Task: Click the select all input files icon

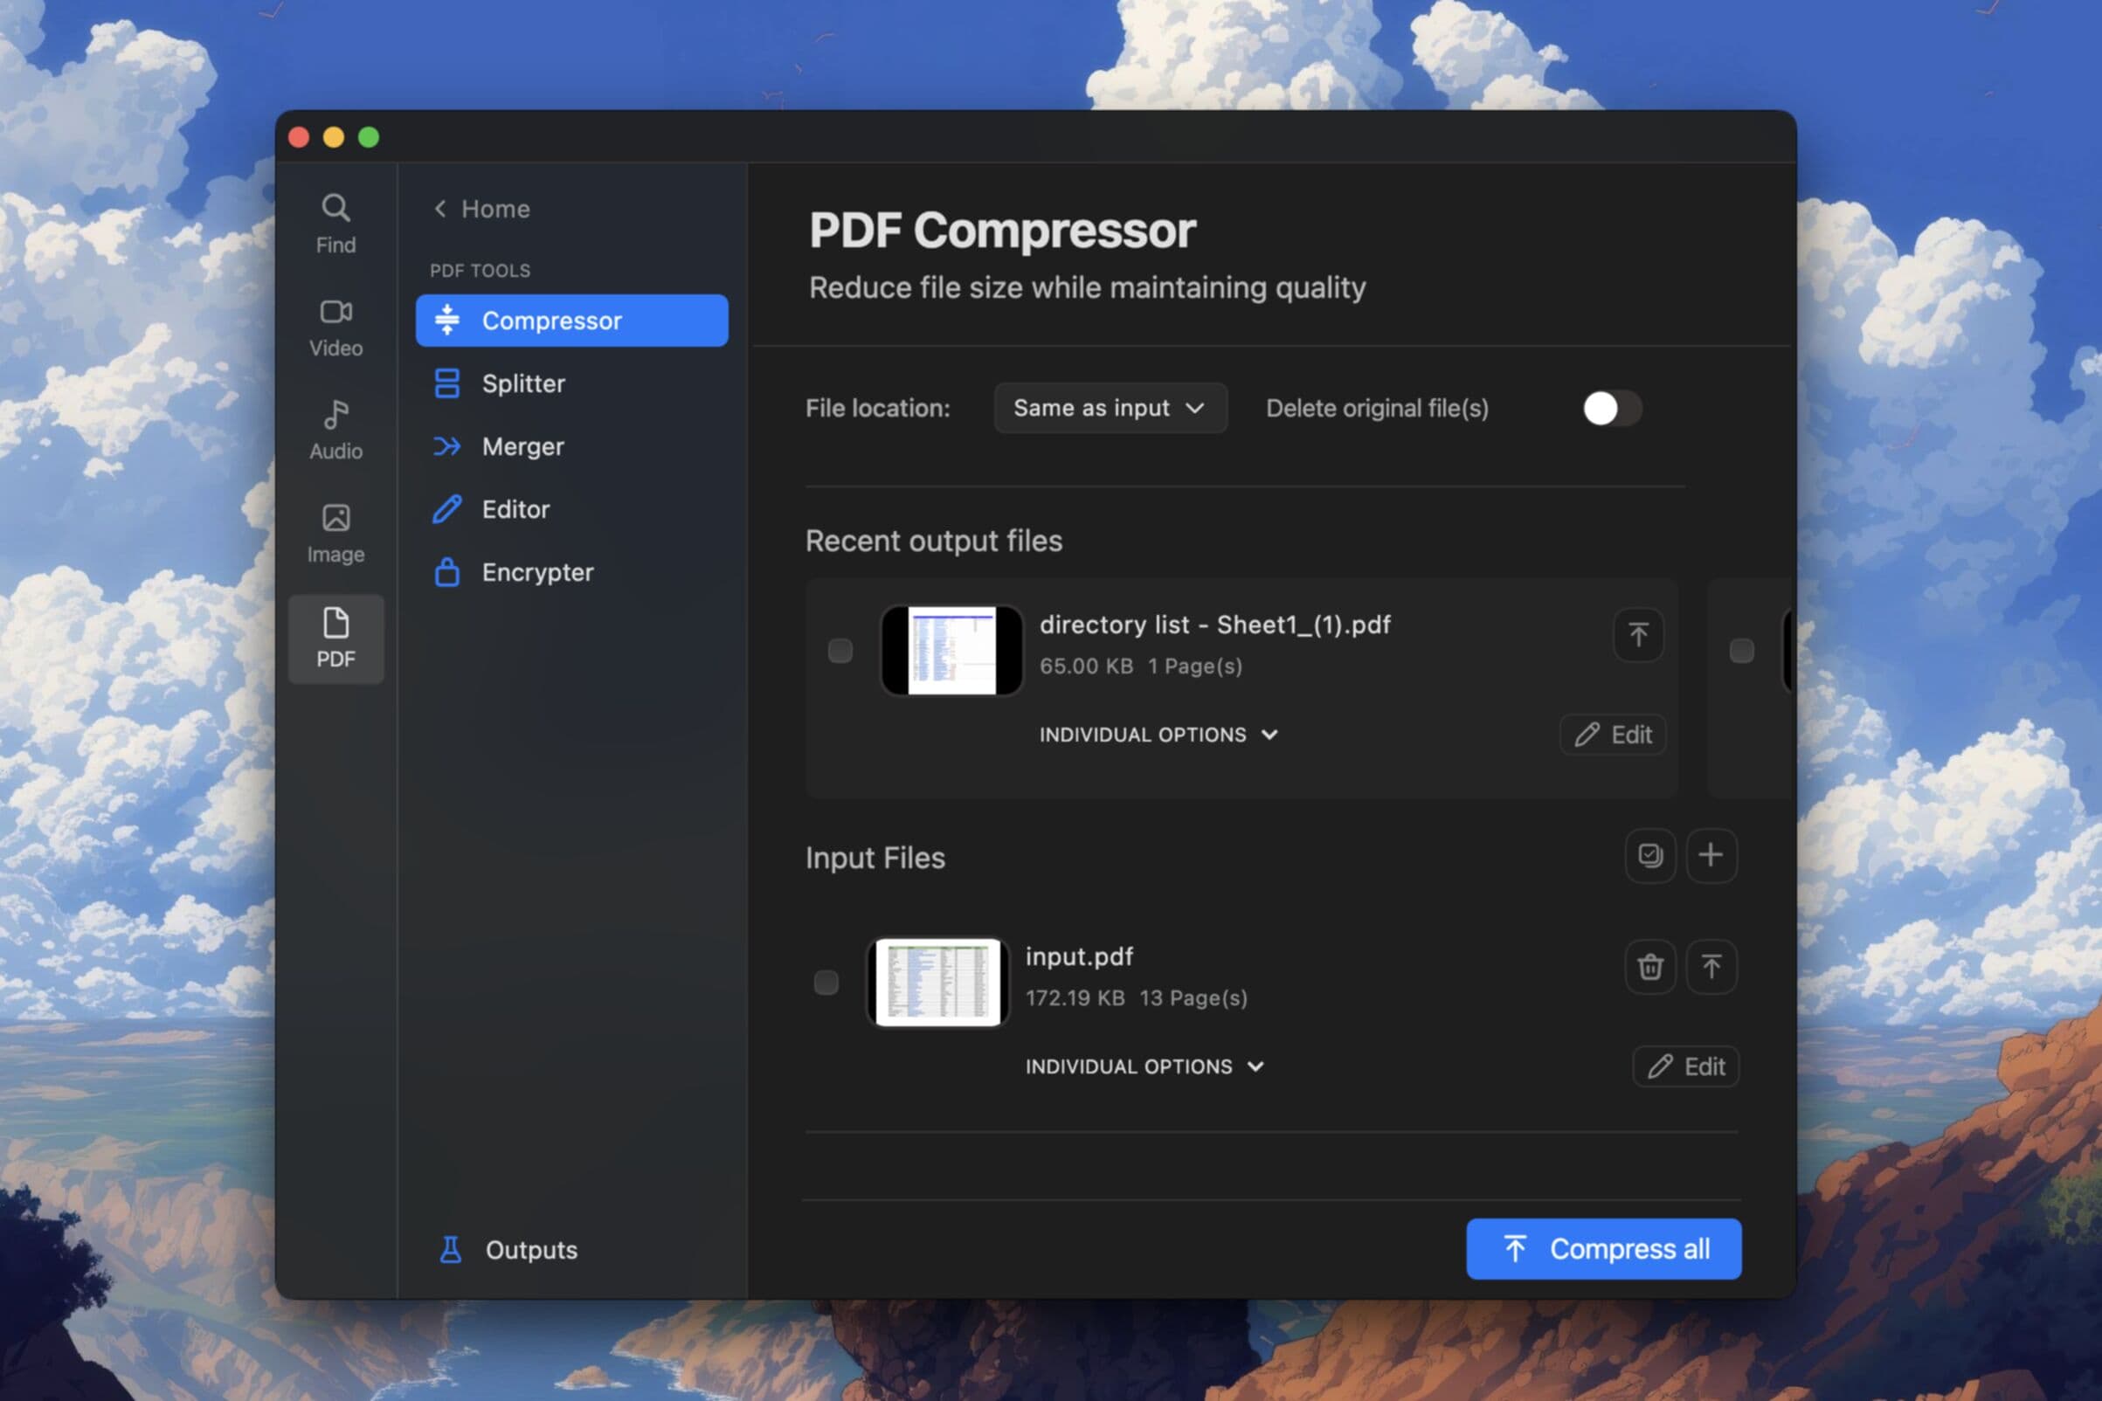Action: click(x=1649, y=856)
